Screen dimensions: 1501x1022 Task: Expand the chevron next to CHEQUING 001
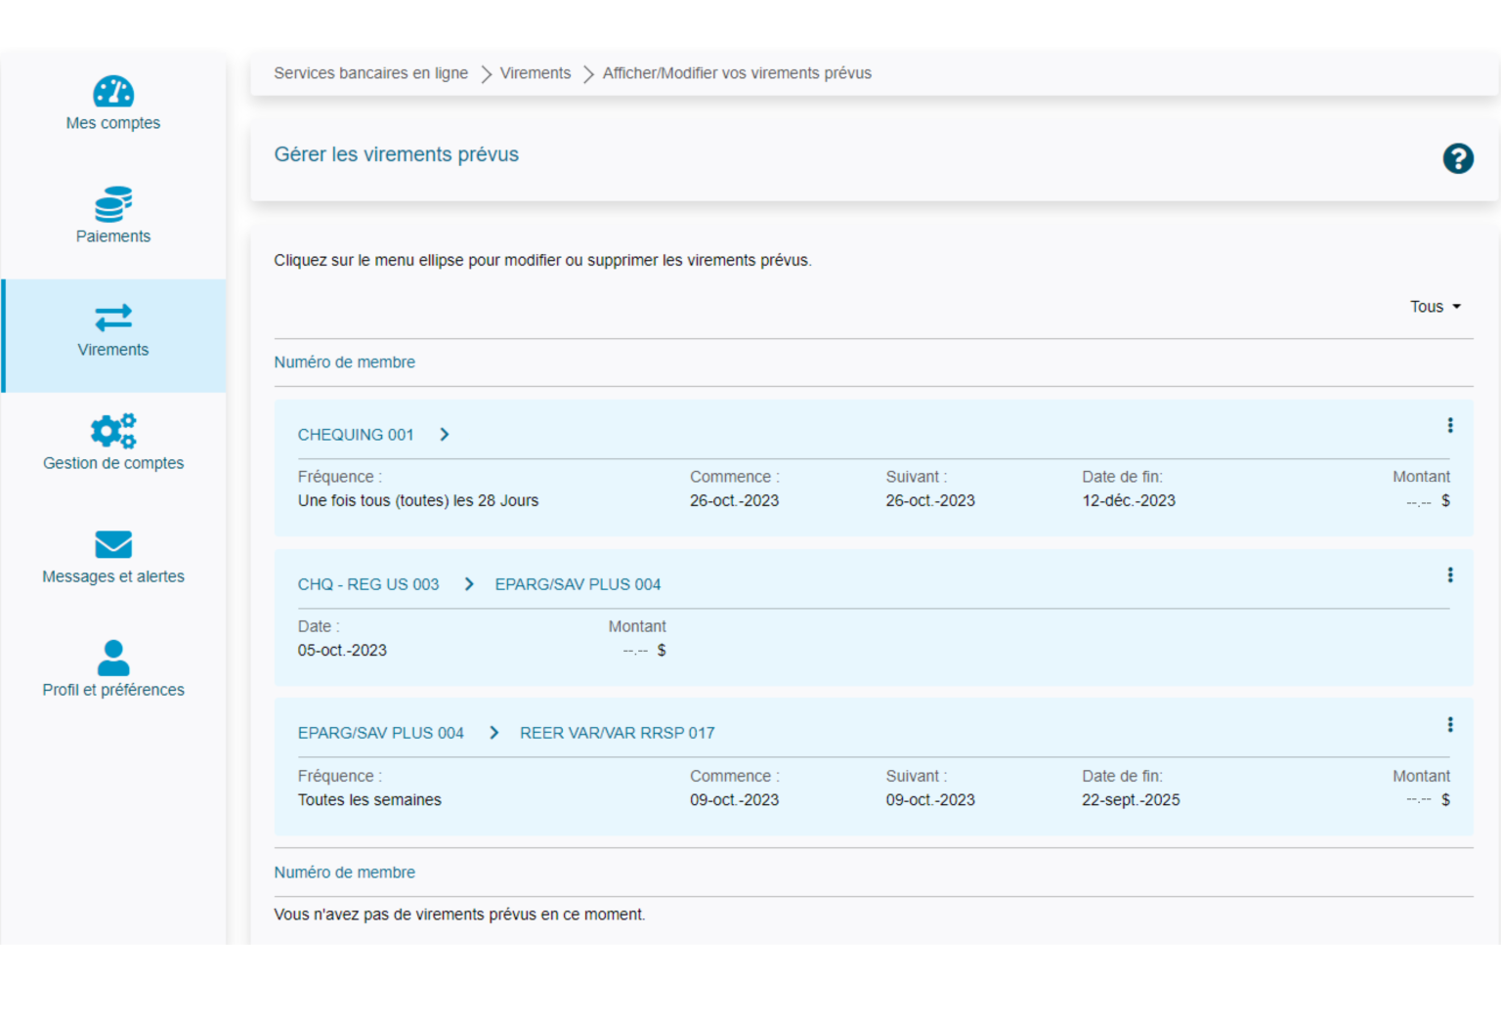click(445, 434)
